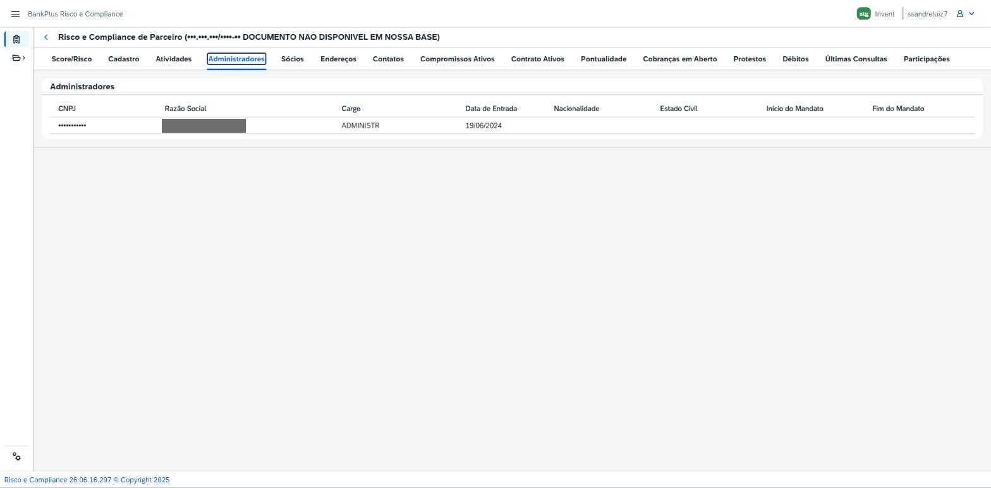Viewport: 991px width, 488px height.
Task: Click the CNPJ column header
Action: click(67, 109)
